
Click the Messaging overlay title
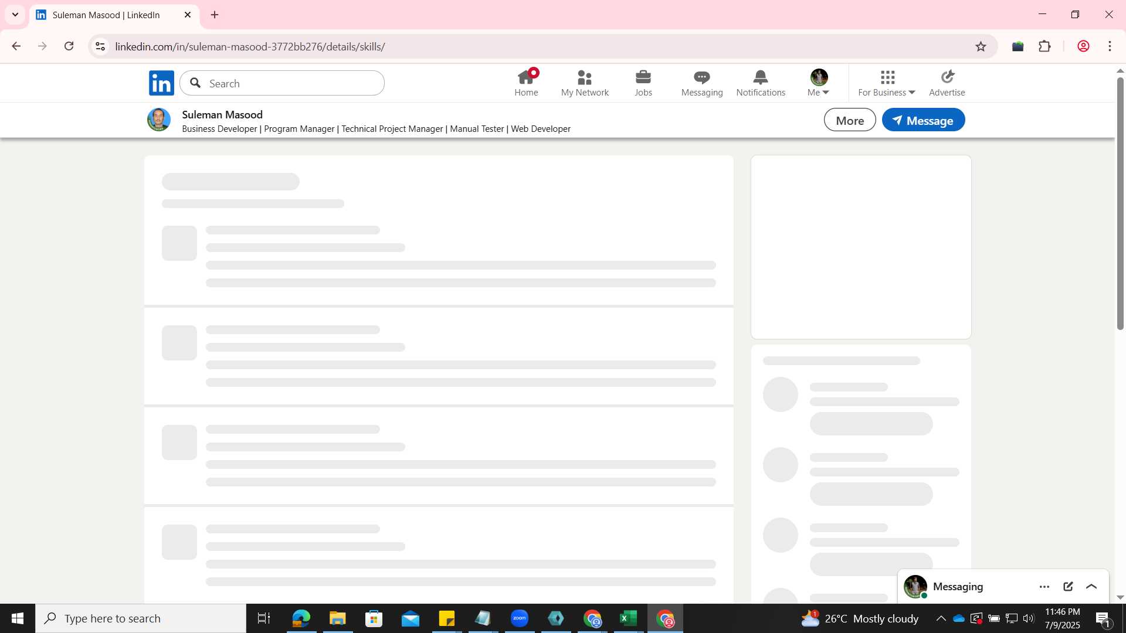tap(958, 587)
